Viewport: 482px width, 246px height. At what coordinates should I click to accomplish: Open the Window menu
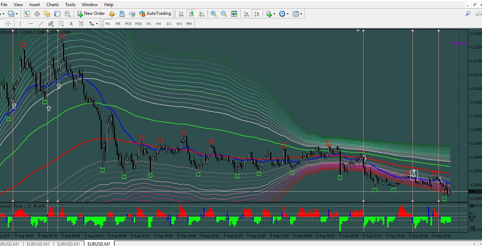[x=90, y=5]
